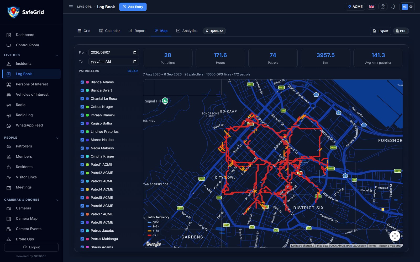
Task: Select the Map tab
Action: (x=161, y=31)
